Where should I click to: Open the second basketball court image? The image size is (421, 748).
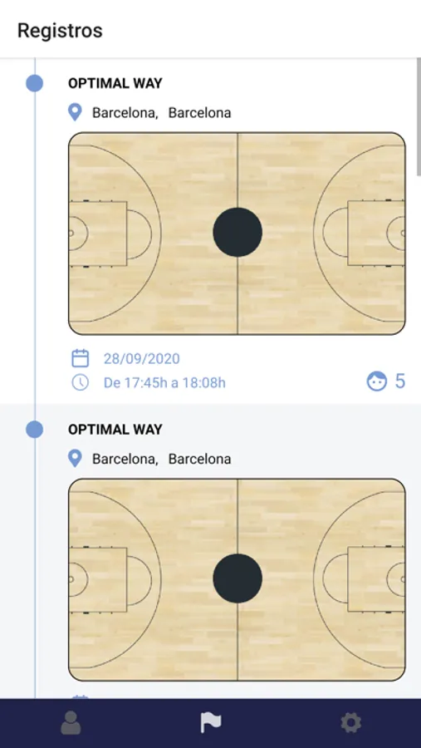pyautogui.click(x=237, y=579)
